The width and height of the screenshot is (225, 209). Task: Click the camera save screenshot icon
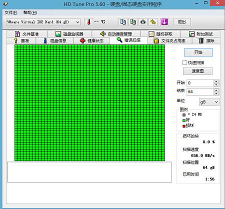click(143, 22)
